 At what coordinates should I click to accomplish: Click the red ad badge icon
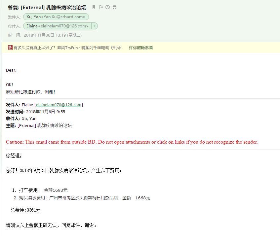coord(10,48)
